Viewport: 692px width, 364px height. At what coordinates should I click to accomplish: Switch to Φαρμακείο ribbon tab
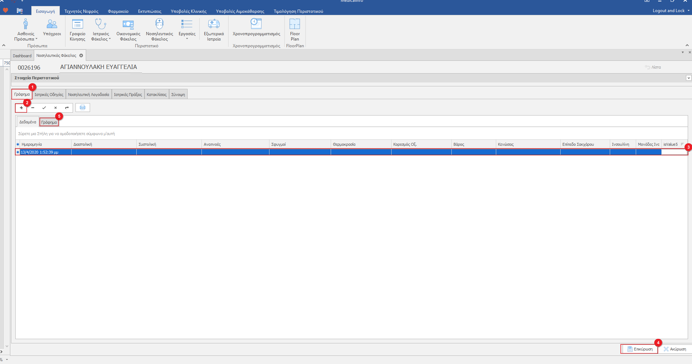click(x=118, y=11)
